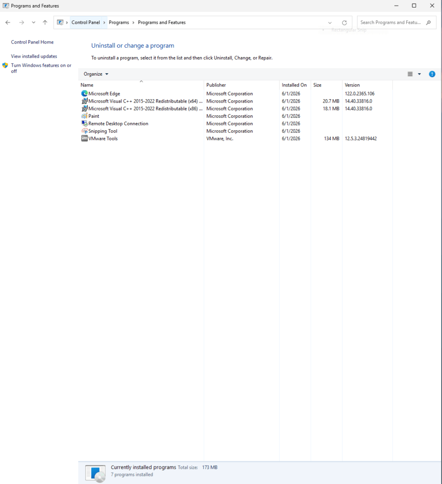Viewport: 442px width, 484px height.
Task: Sort by the Publisher column header
Action: (242, 85)
